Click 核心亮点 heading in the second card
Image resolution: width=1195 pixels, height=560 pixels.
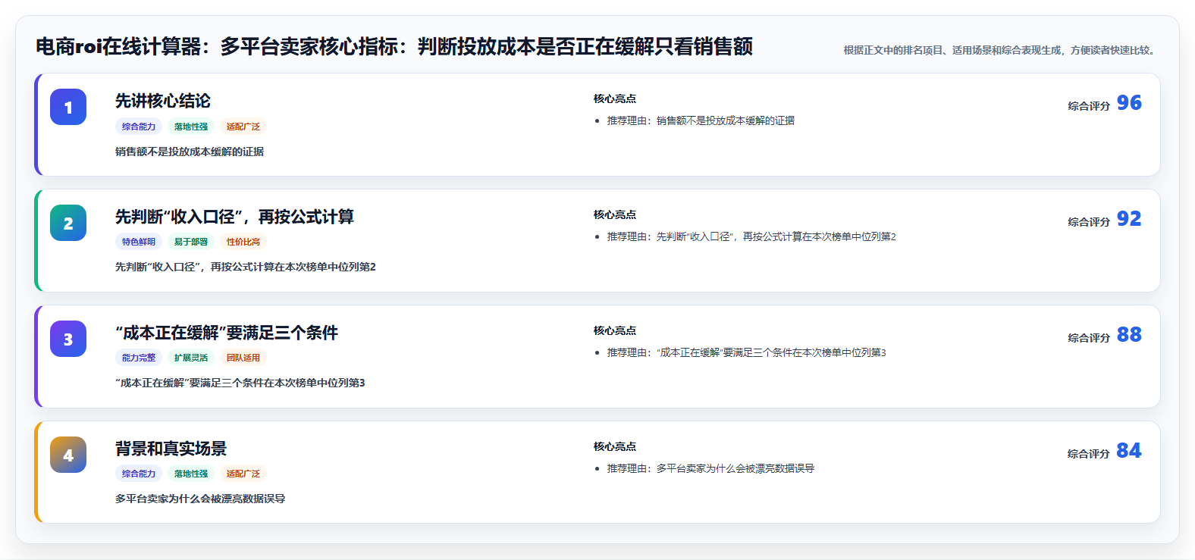pyautogui.click(x=615, y=214)
